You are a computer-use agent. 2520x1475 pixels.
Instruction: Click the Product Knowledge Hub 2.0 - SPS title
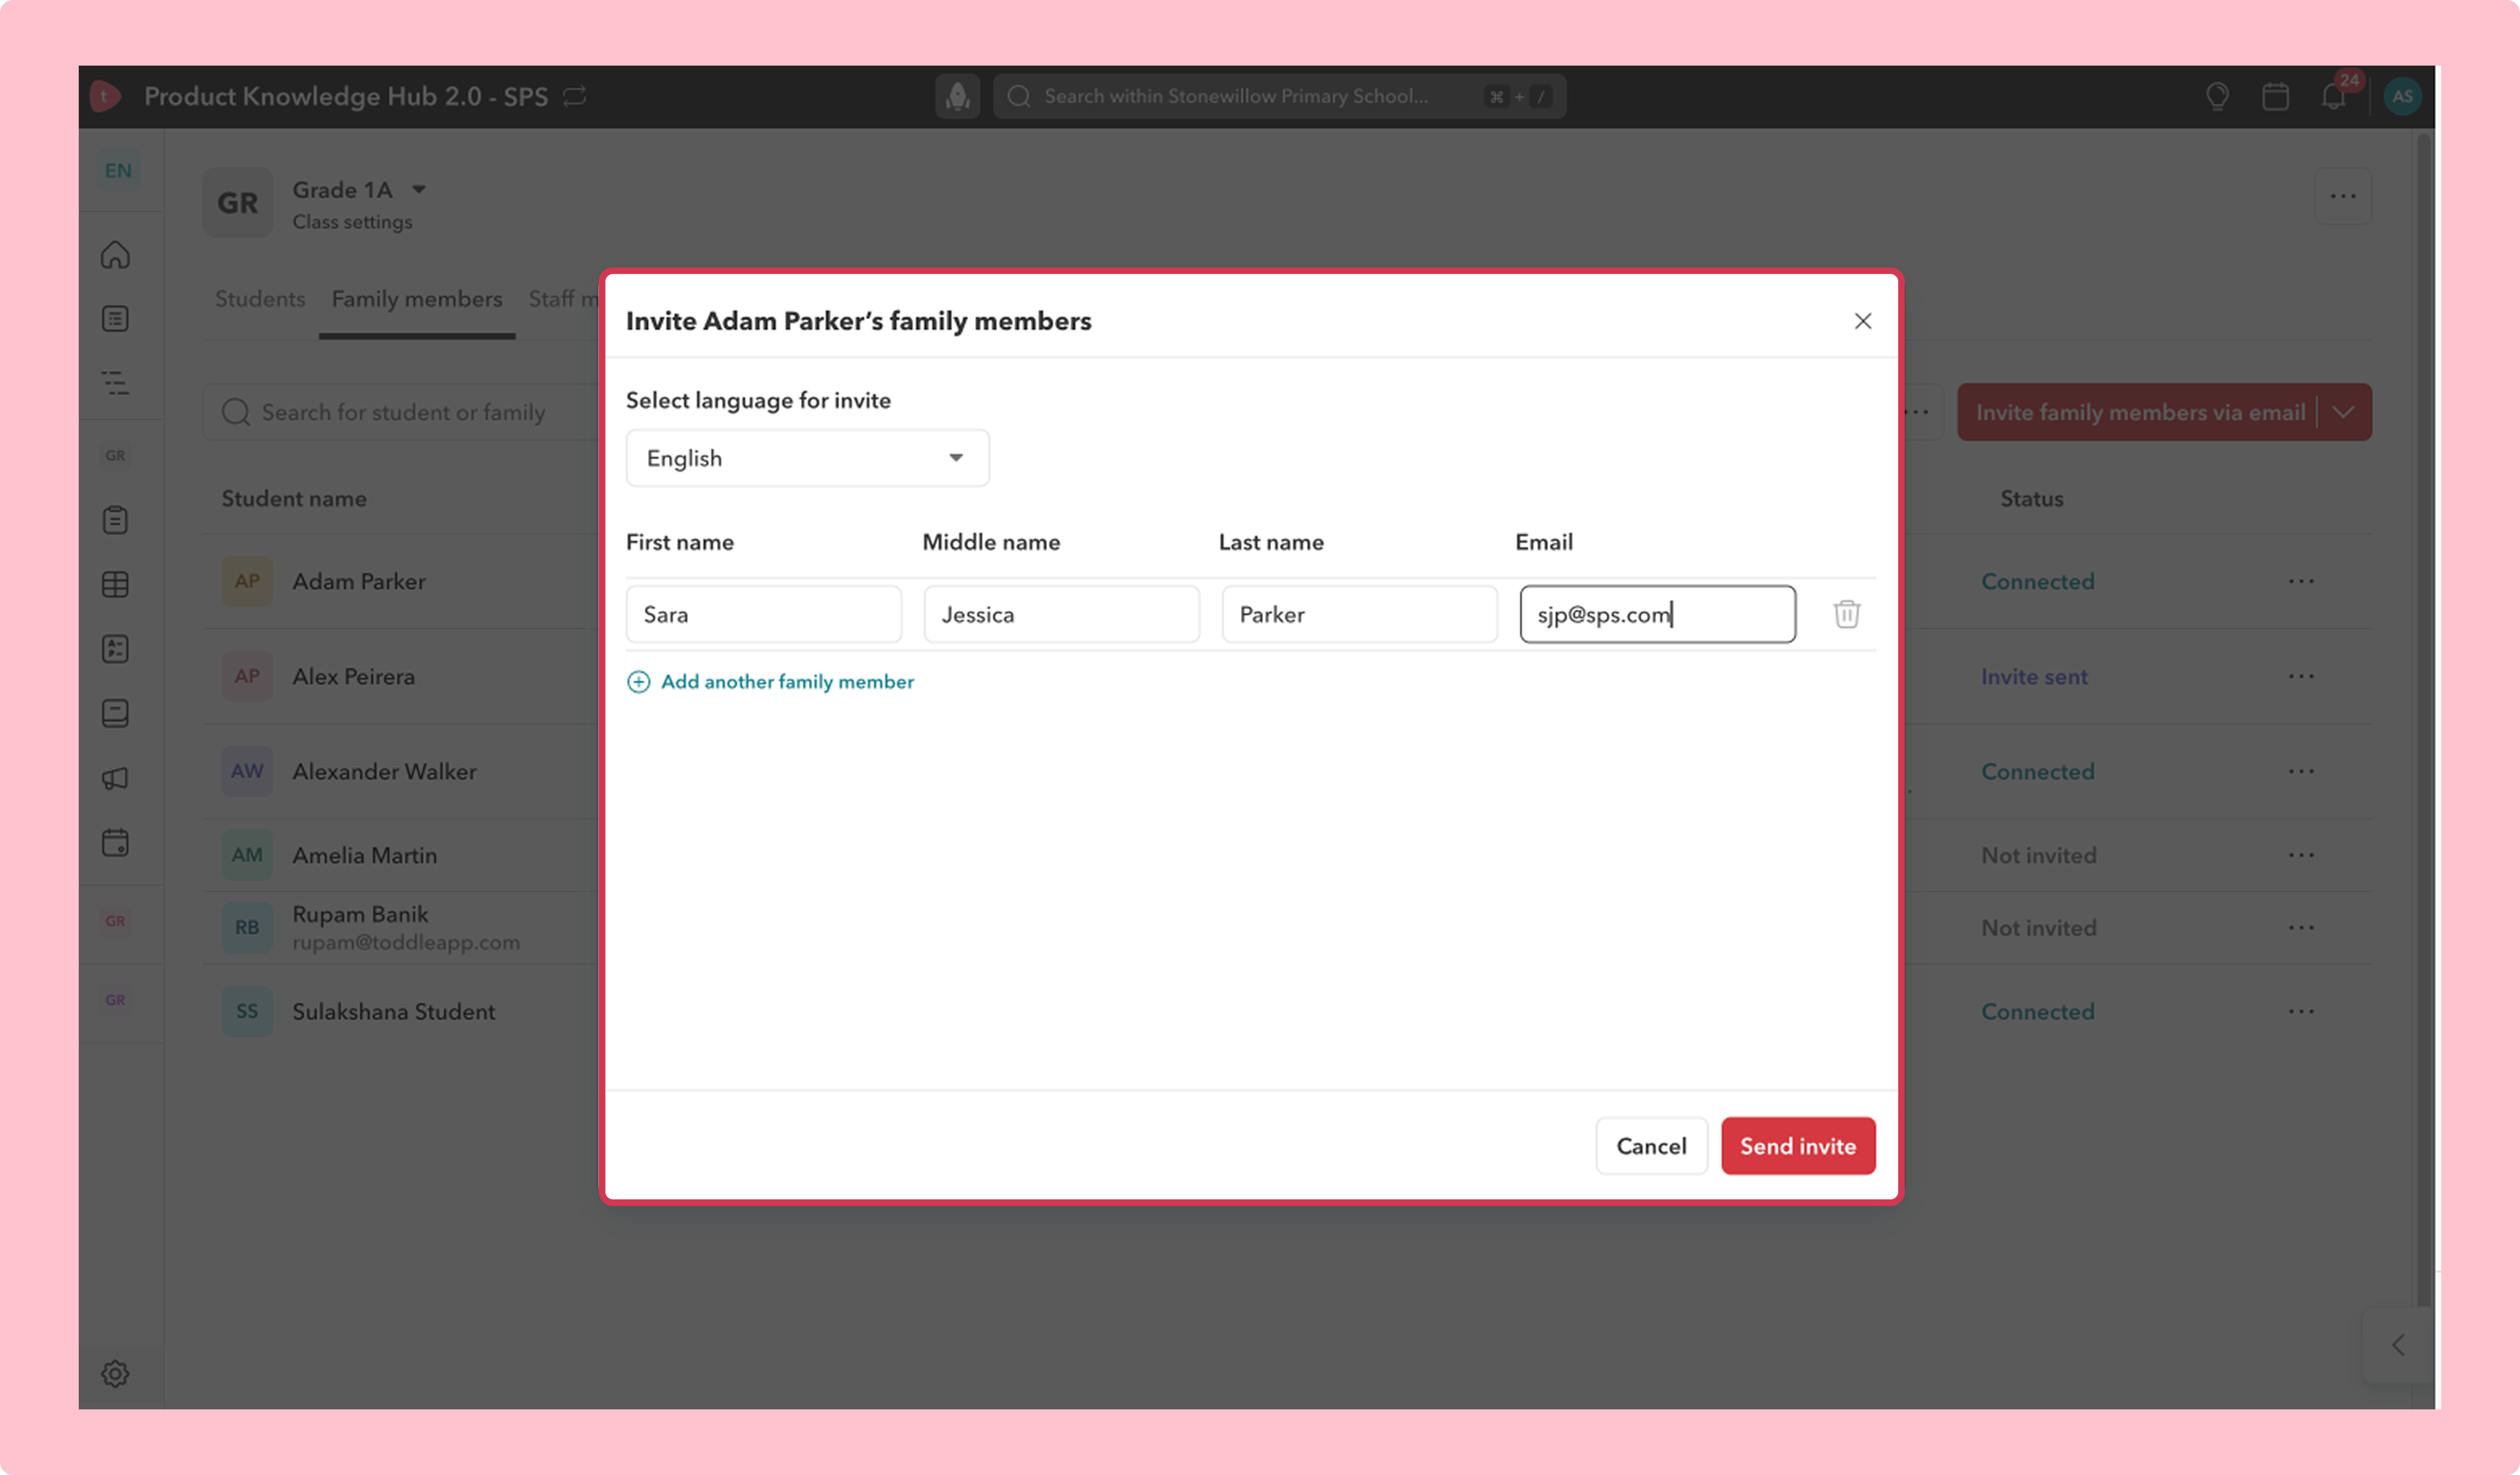346,96
